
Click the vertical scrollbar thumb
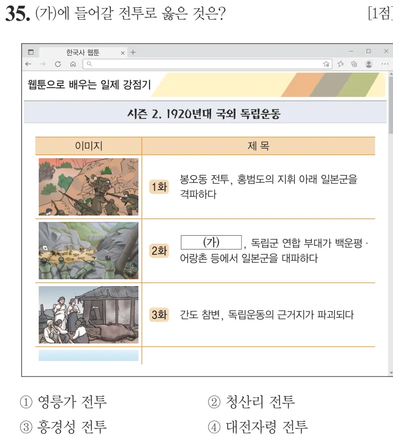pyautogui.click(x=391, y=105)
